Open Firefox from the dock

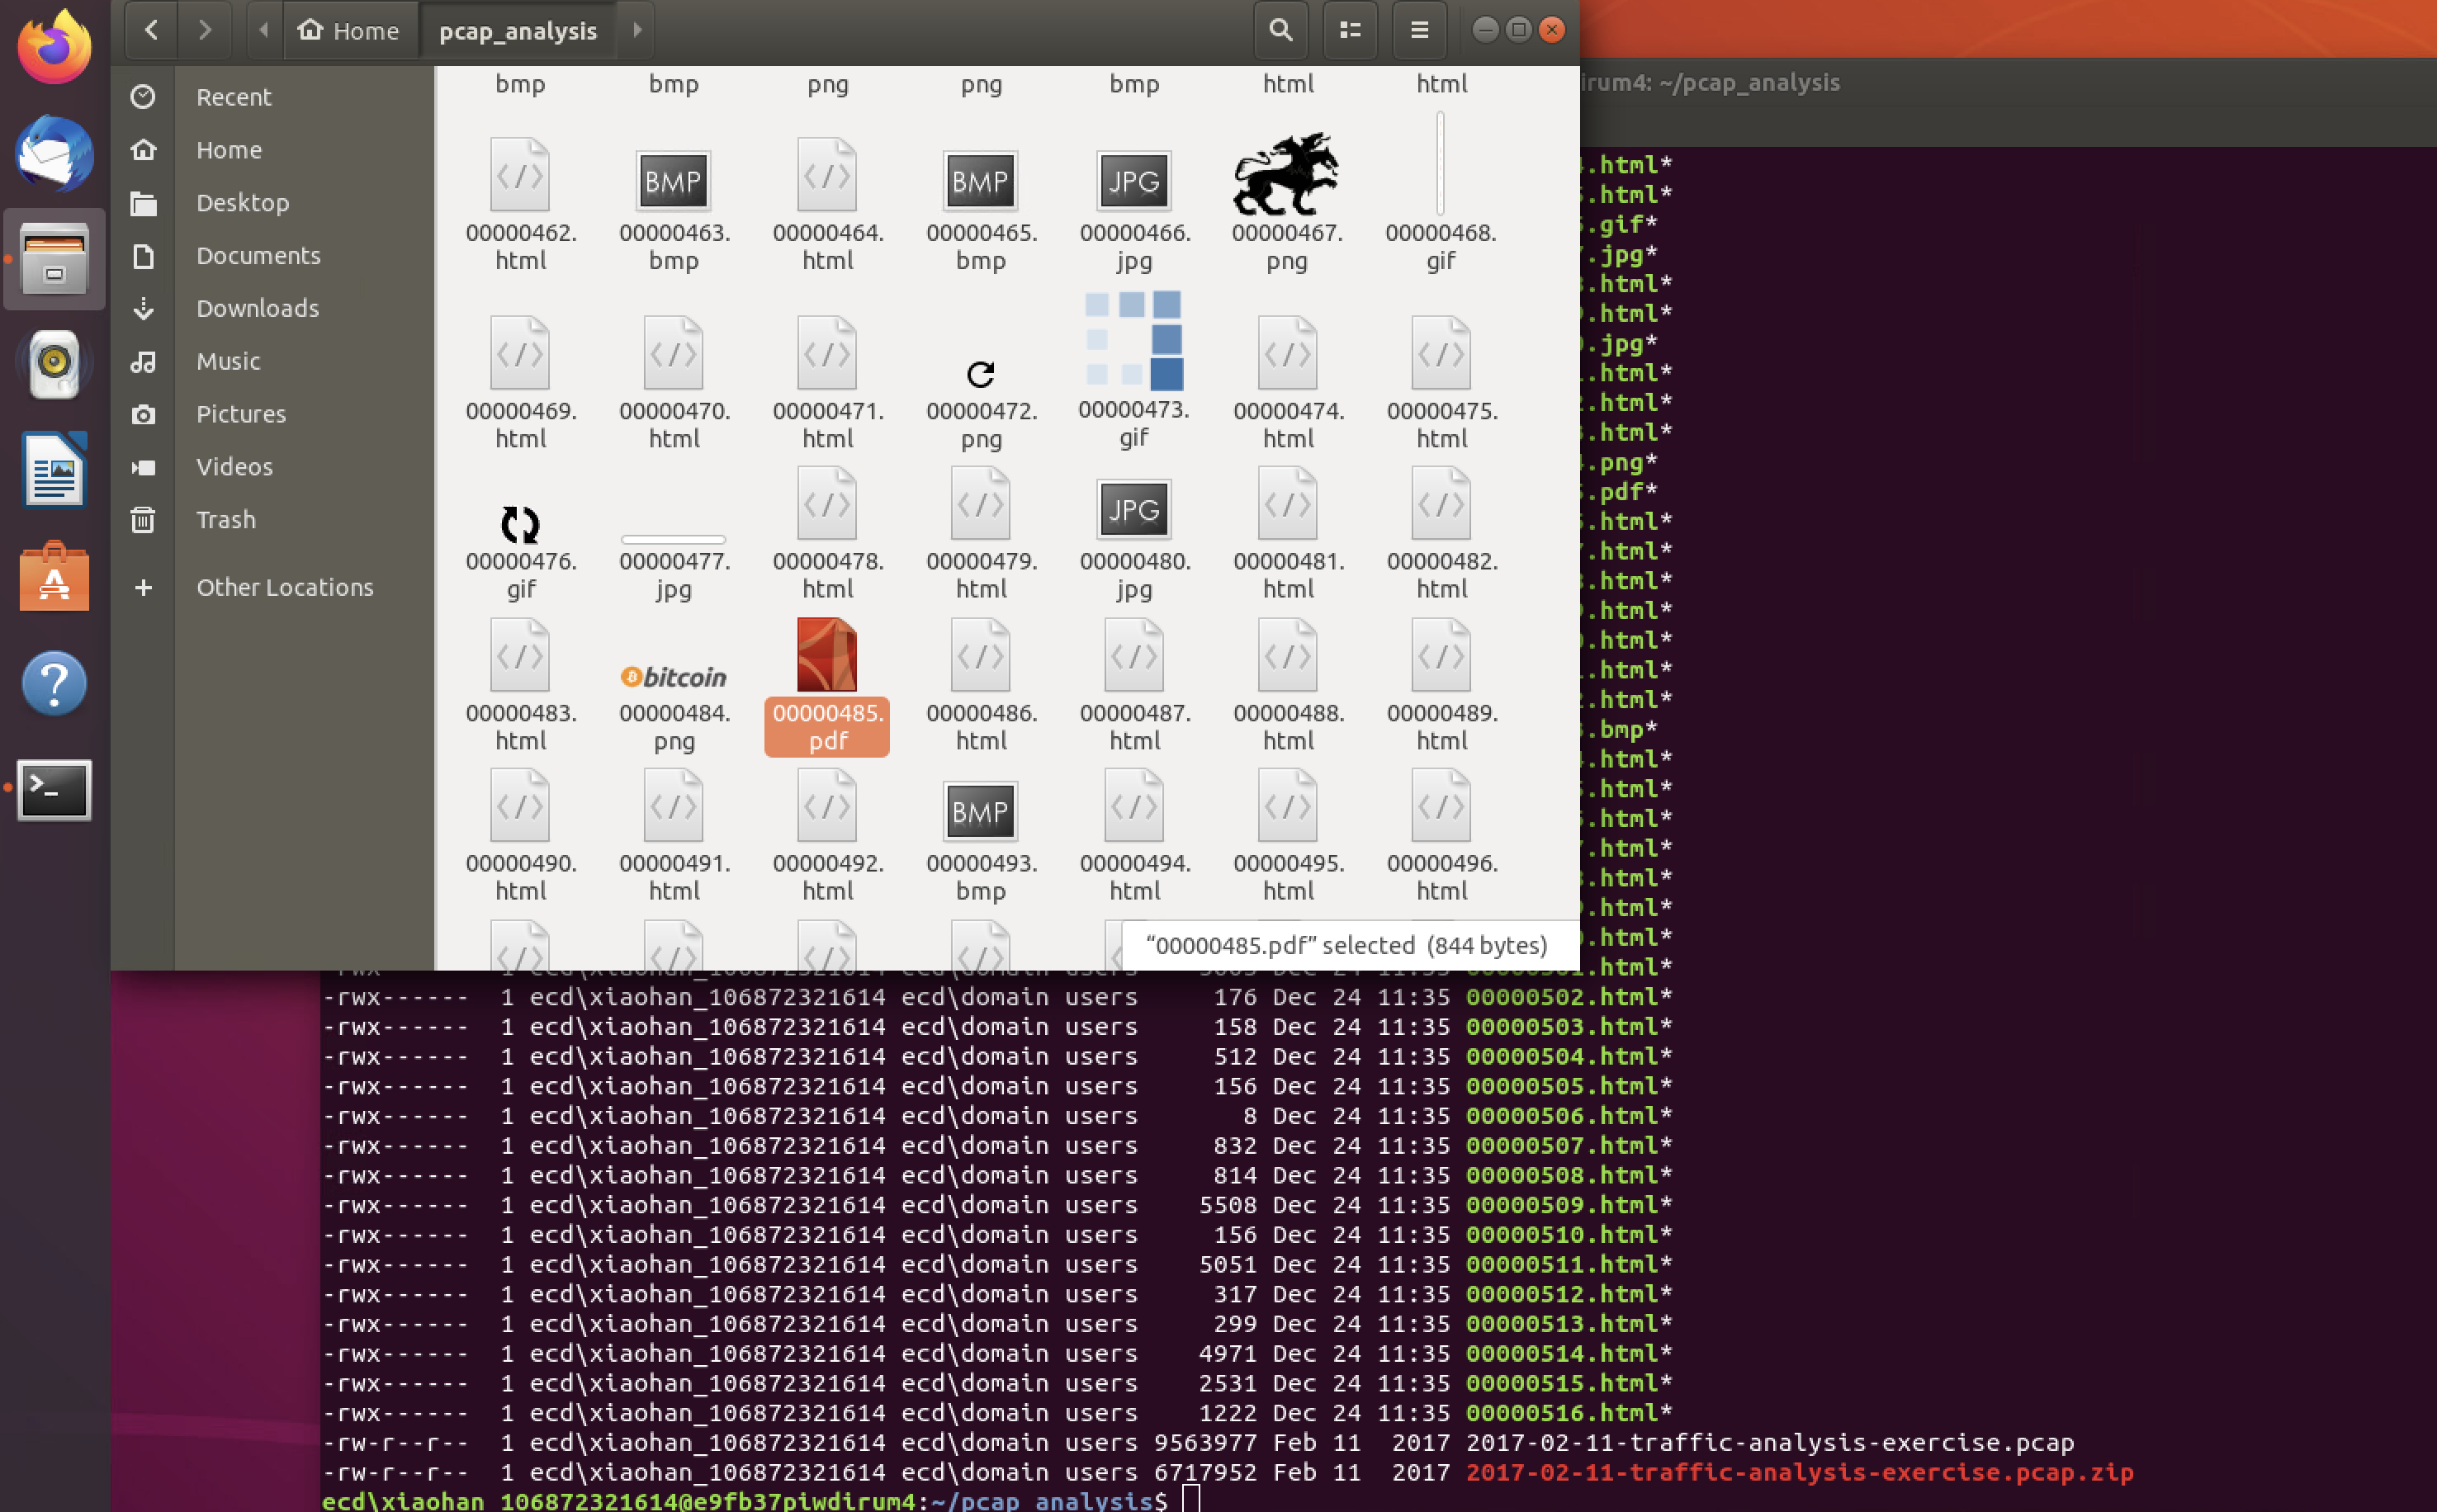click(54, 47)
